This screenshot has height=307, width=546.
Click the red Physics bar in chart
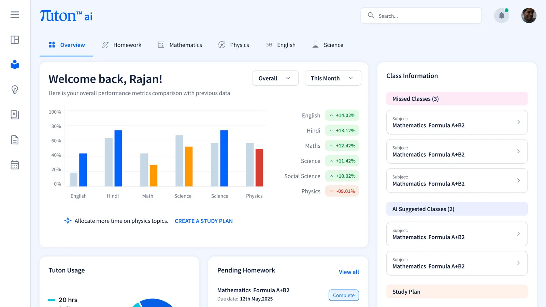pos(259,167)
